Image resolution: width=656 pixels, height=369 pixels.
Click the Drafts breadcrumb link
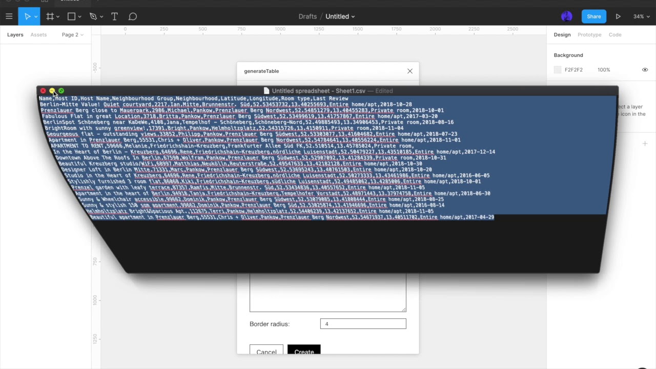click(x=307, y=16)
